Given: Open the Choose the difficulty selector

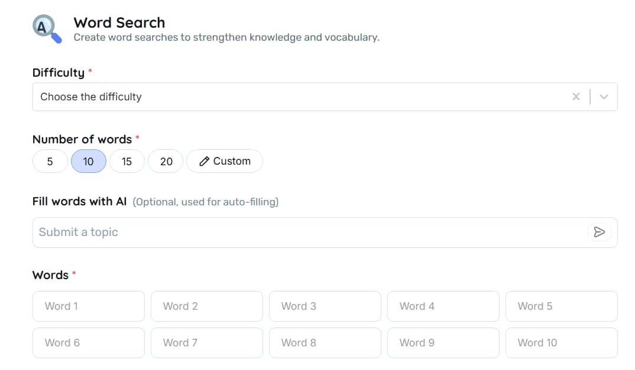Looking at the screenshot, I should click(x=236, y=96).
